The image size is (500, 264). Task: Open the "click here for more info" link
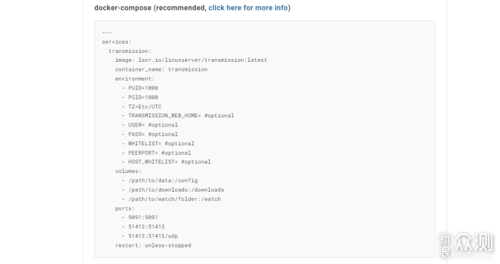point(248,8)
